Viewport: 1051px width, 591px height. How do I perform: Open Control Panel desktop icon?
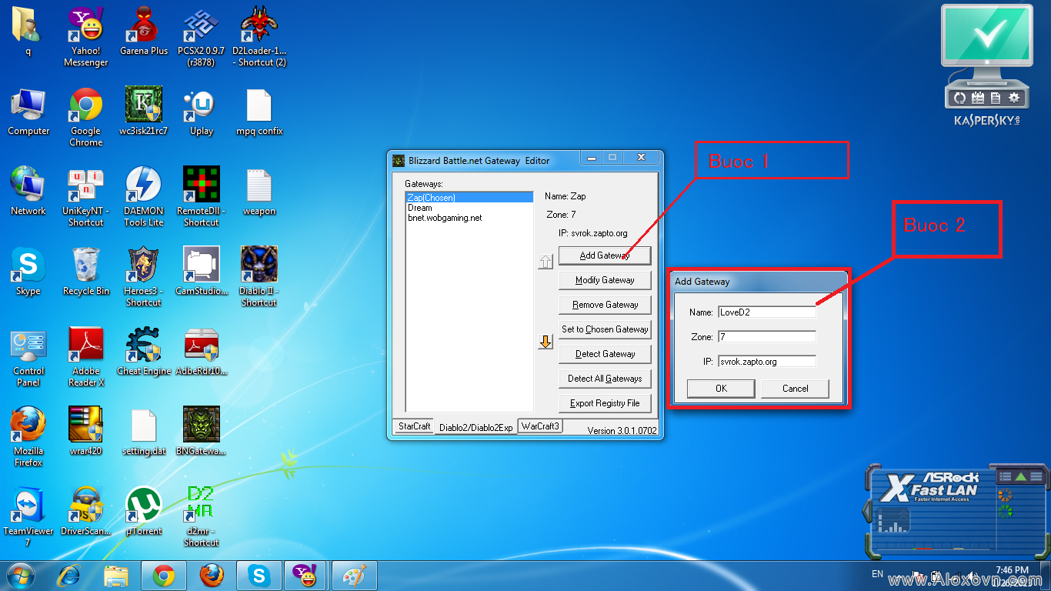pyautogui.click(x=28, y=357)
